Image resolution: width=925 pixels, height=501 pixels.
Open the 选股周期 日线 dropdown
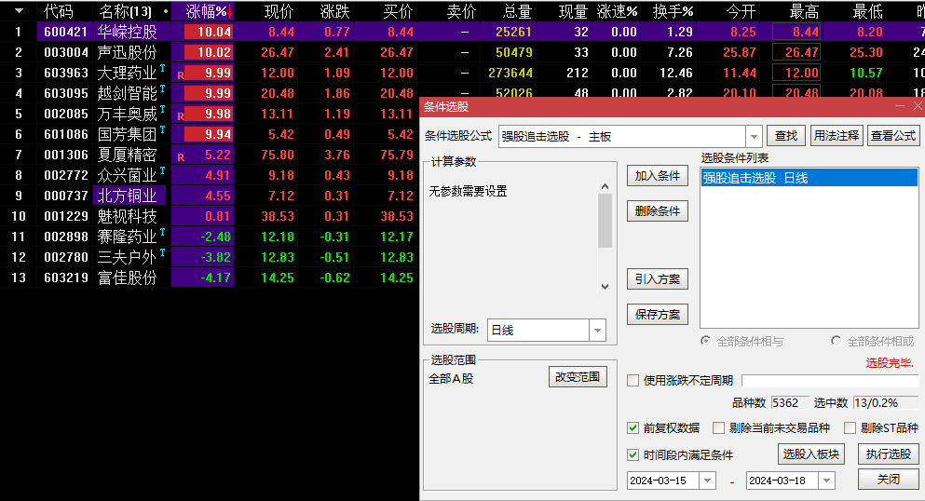tap(598, 330)
